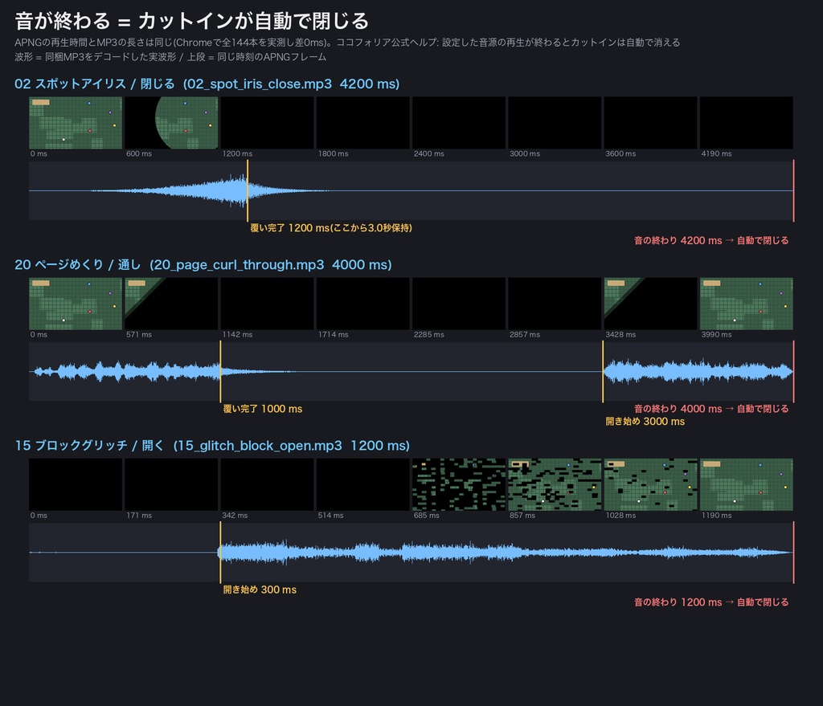Click the 1714 ms frame thumbnail

pyautogui.click(x=363, y=304)
